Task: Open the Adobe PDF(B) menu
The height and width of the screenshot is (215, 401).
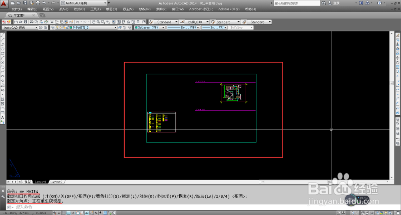Action: pyautogui.click(x=229, y=9)
